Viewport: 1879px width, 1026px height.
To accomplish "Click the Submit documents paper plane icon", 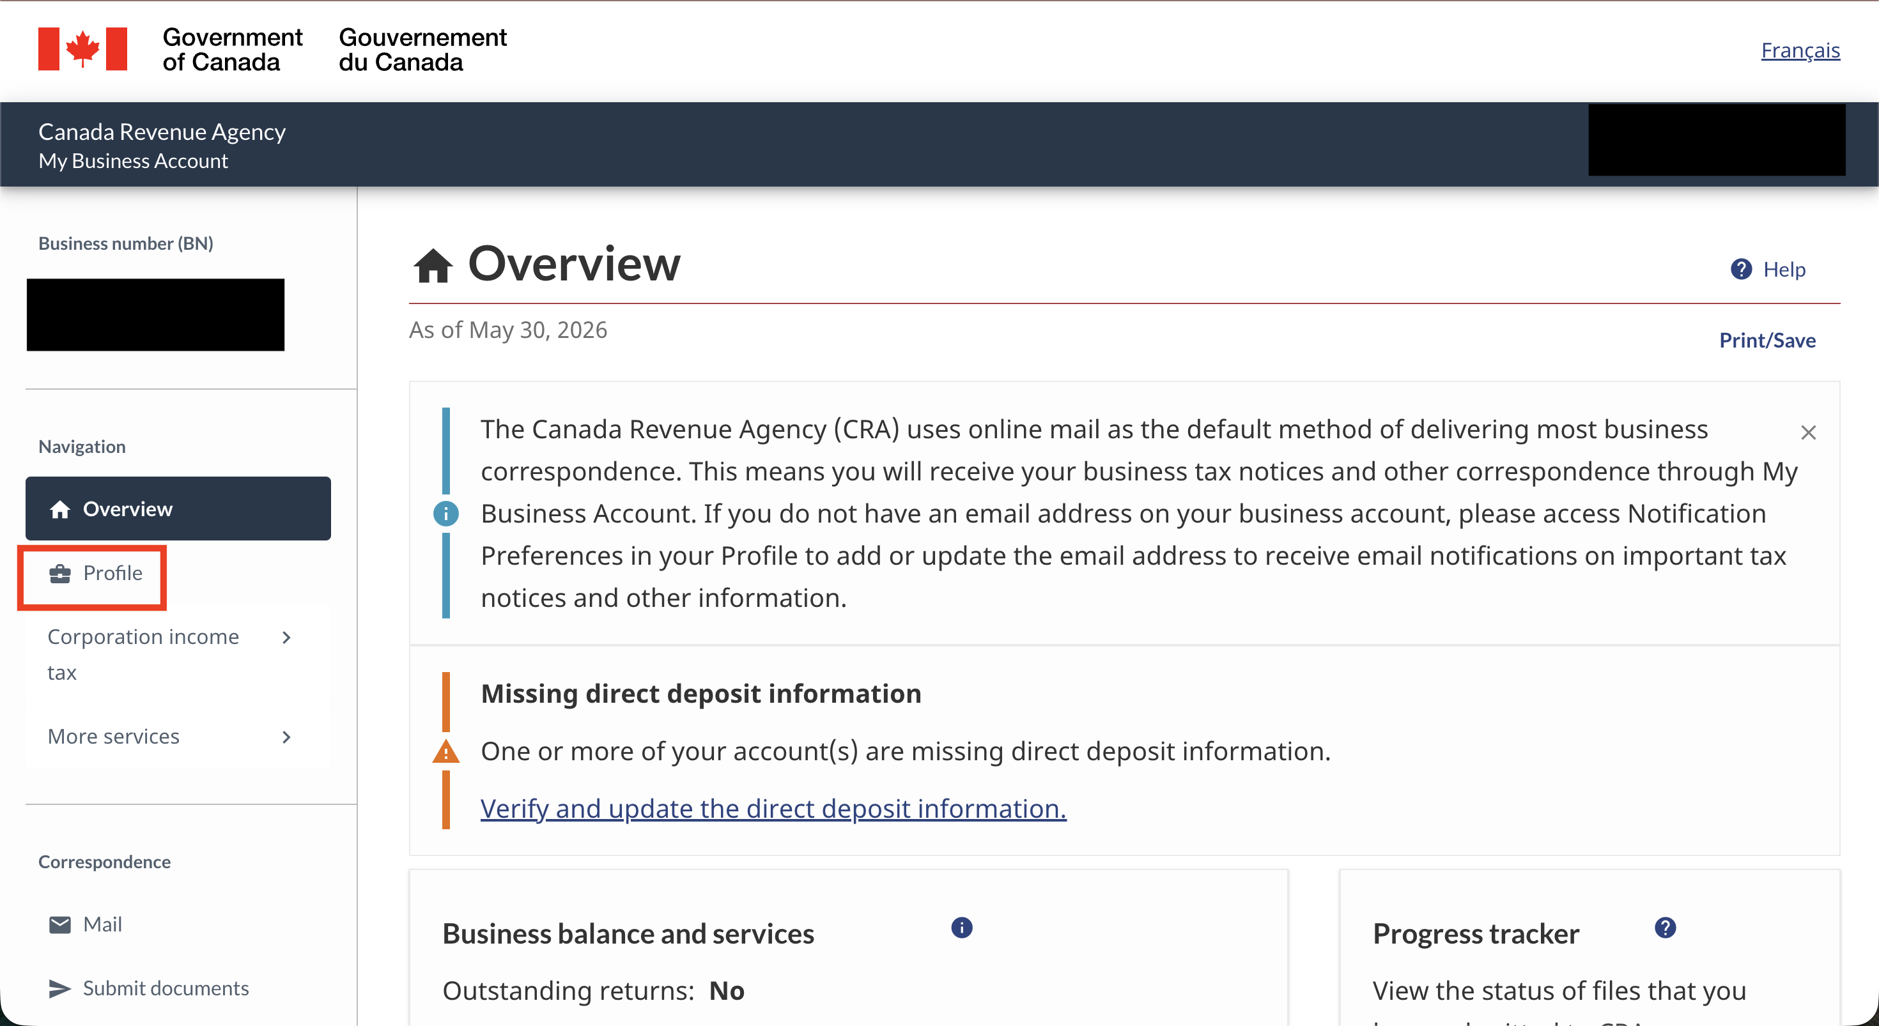I will click(60, 988).
